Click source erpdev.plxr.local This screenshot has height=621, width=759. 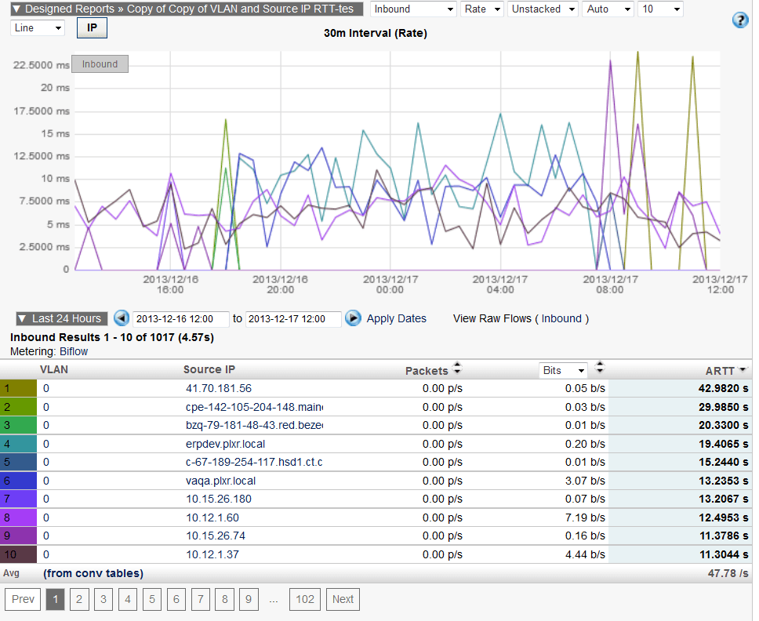pyautogui.click(x=225, y=444)
